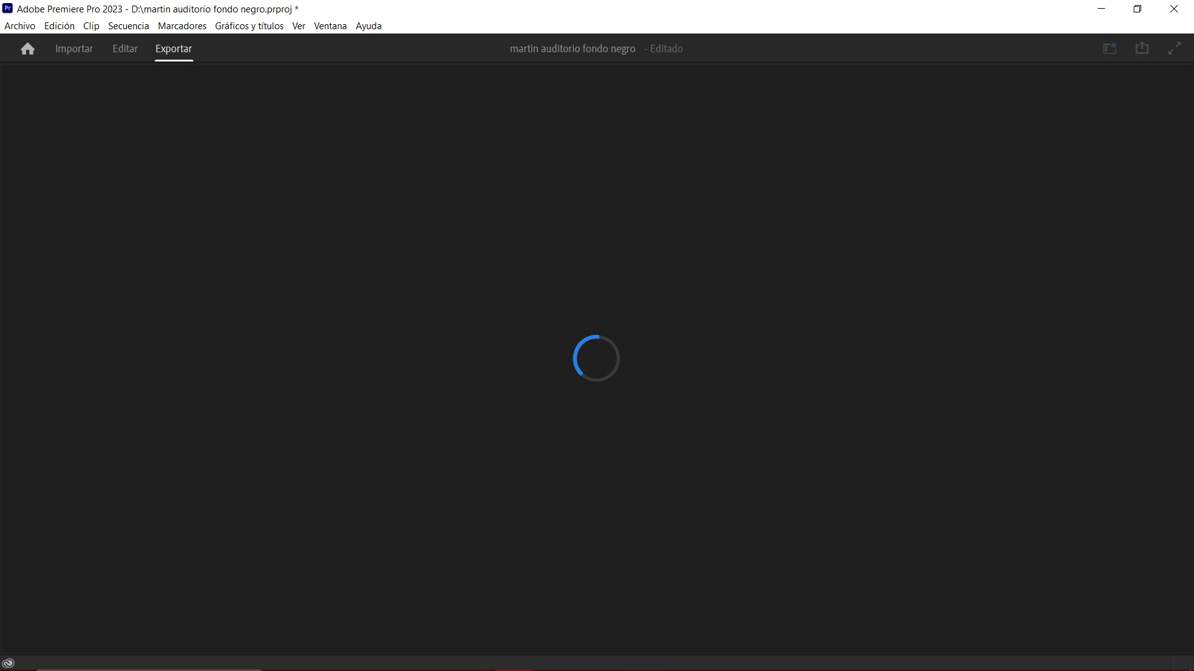Open the Workspaces panel icon

tap(1109, 48)
